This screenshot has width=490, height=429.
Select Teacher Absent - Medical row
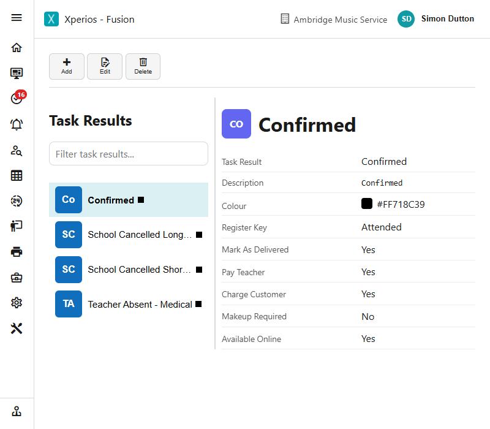[x=129, y=304]
